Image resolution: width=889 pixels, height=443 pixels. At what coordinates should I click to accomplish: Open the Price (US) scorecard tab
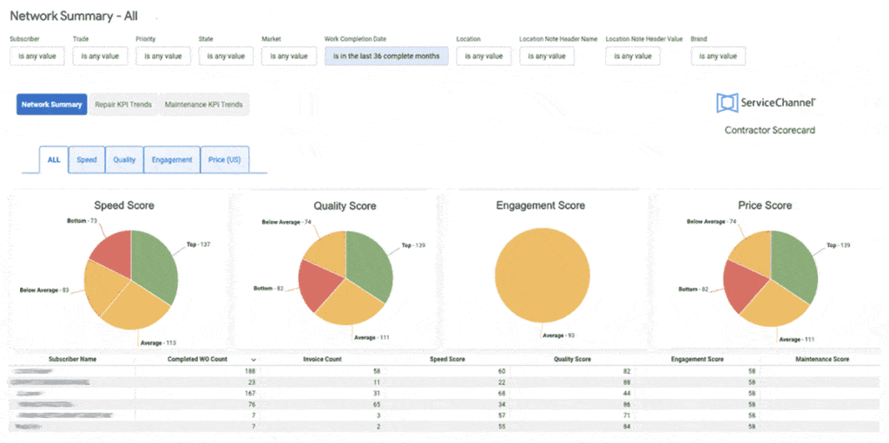tap(225, 160)
